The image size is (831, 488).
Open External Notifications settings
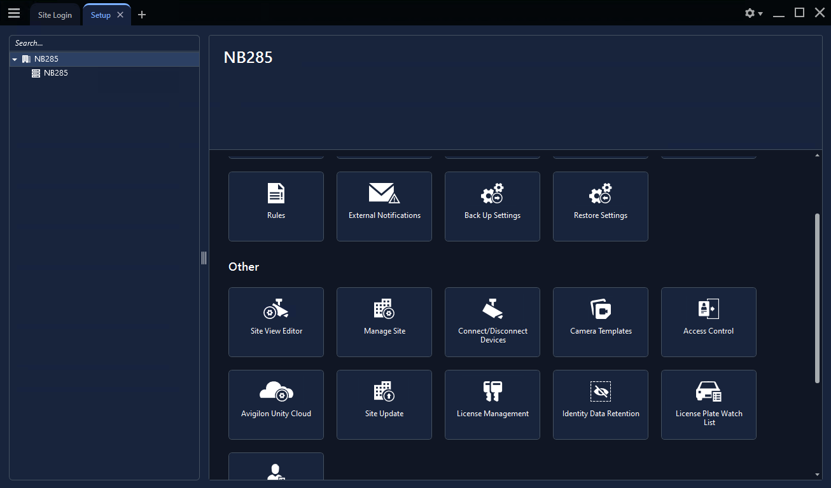(384, 206)
